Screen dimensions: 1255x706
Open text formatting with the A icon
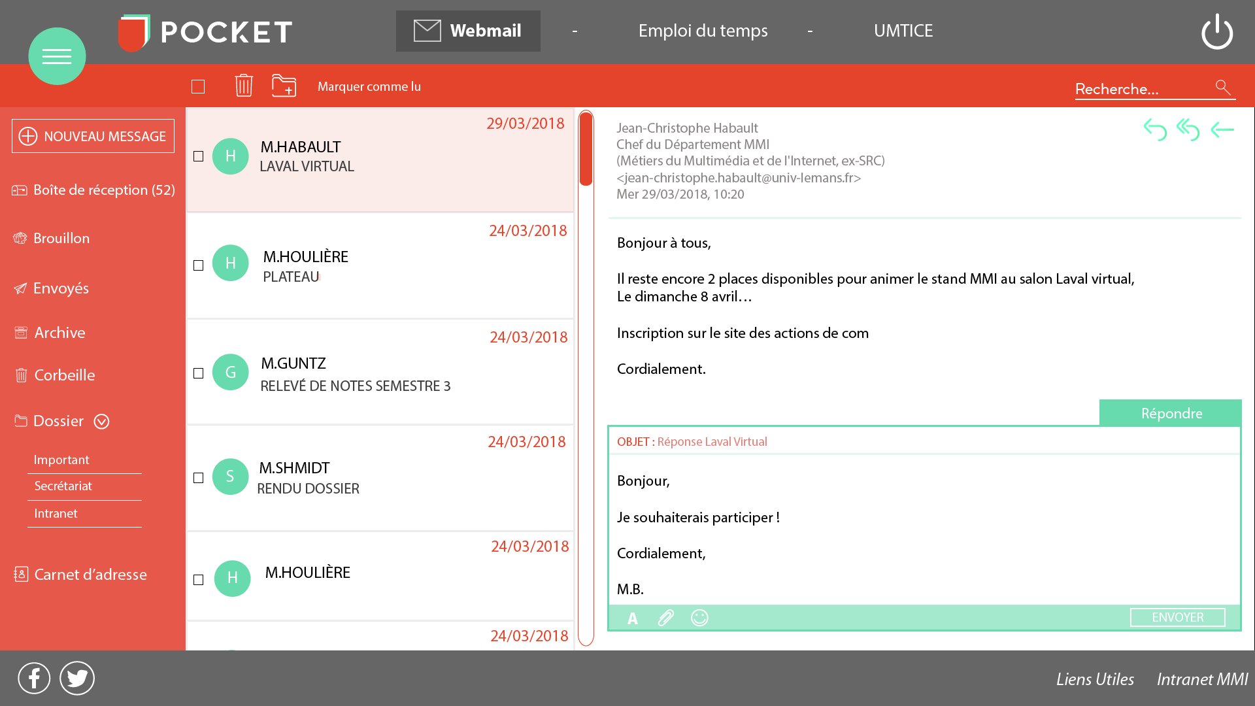point(632,618)
